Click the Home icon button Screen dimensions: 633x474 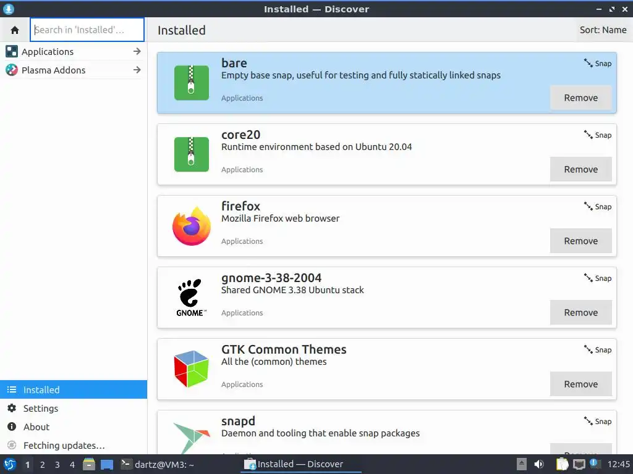[15, 30]
